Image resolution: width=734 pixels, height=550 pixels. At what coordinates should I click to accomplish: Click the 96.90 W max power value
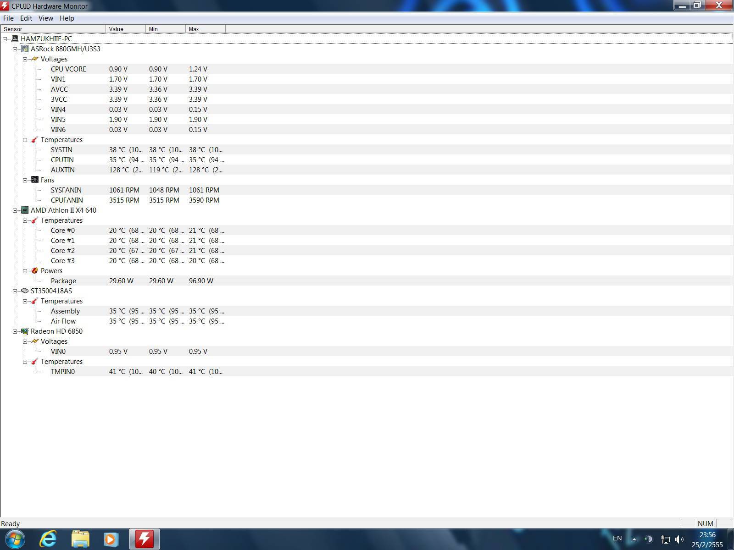pos(201,281)
